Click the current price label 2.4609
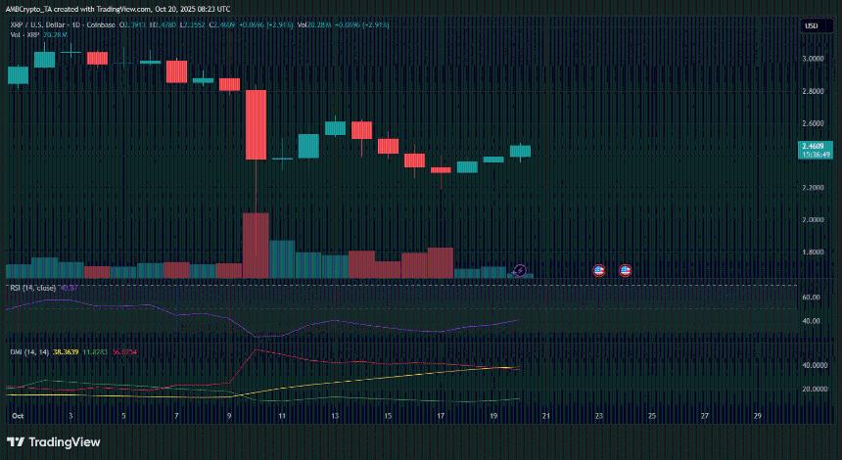842x460 pixels. (x=815, y=146)
